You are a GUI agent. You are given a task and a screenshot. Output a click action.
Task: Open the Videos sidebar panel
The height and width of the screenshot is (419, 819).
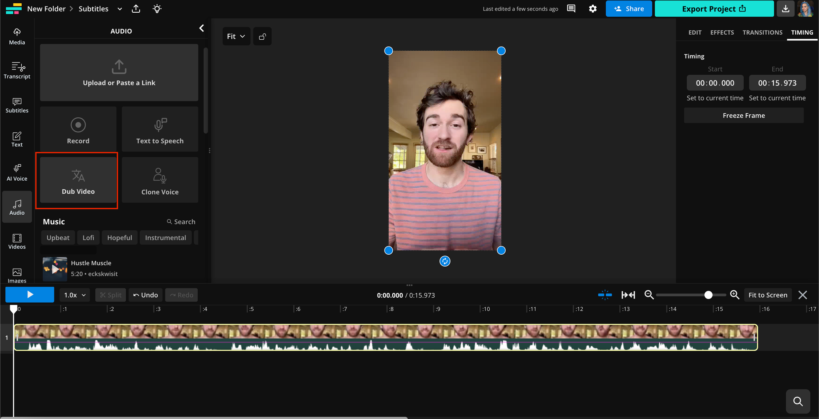pos(17,241)
